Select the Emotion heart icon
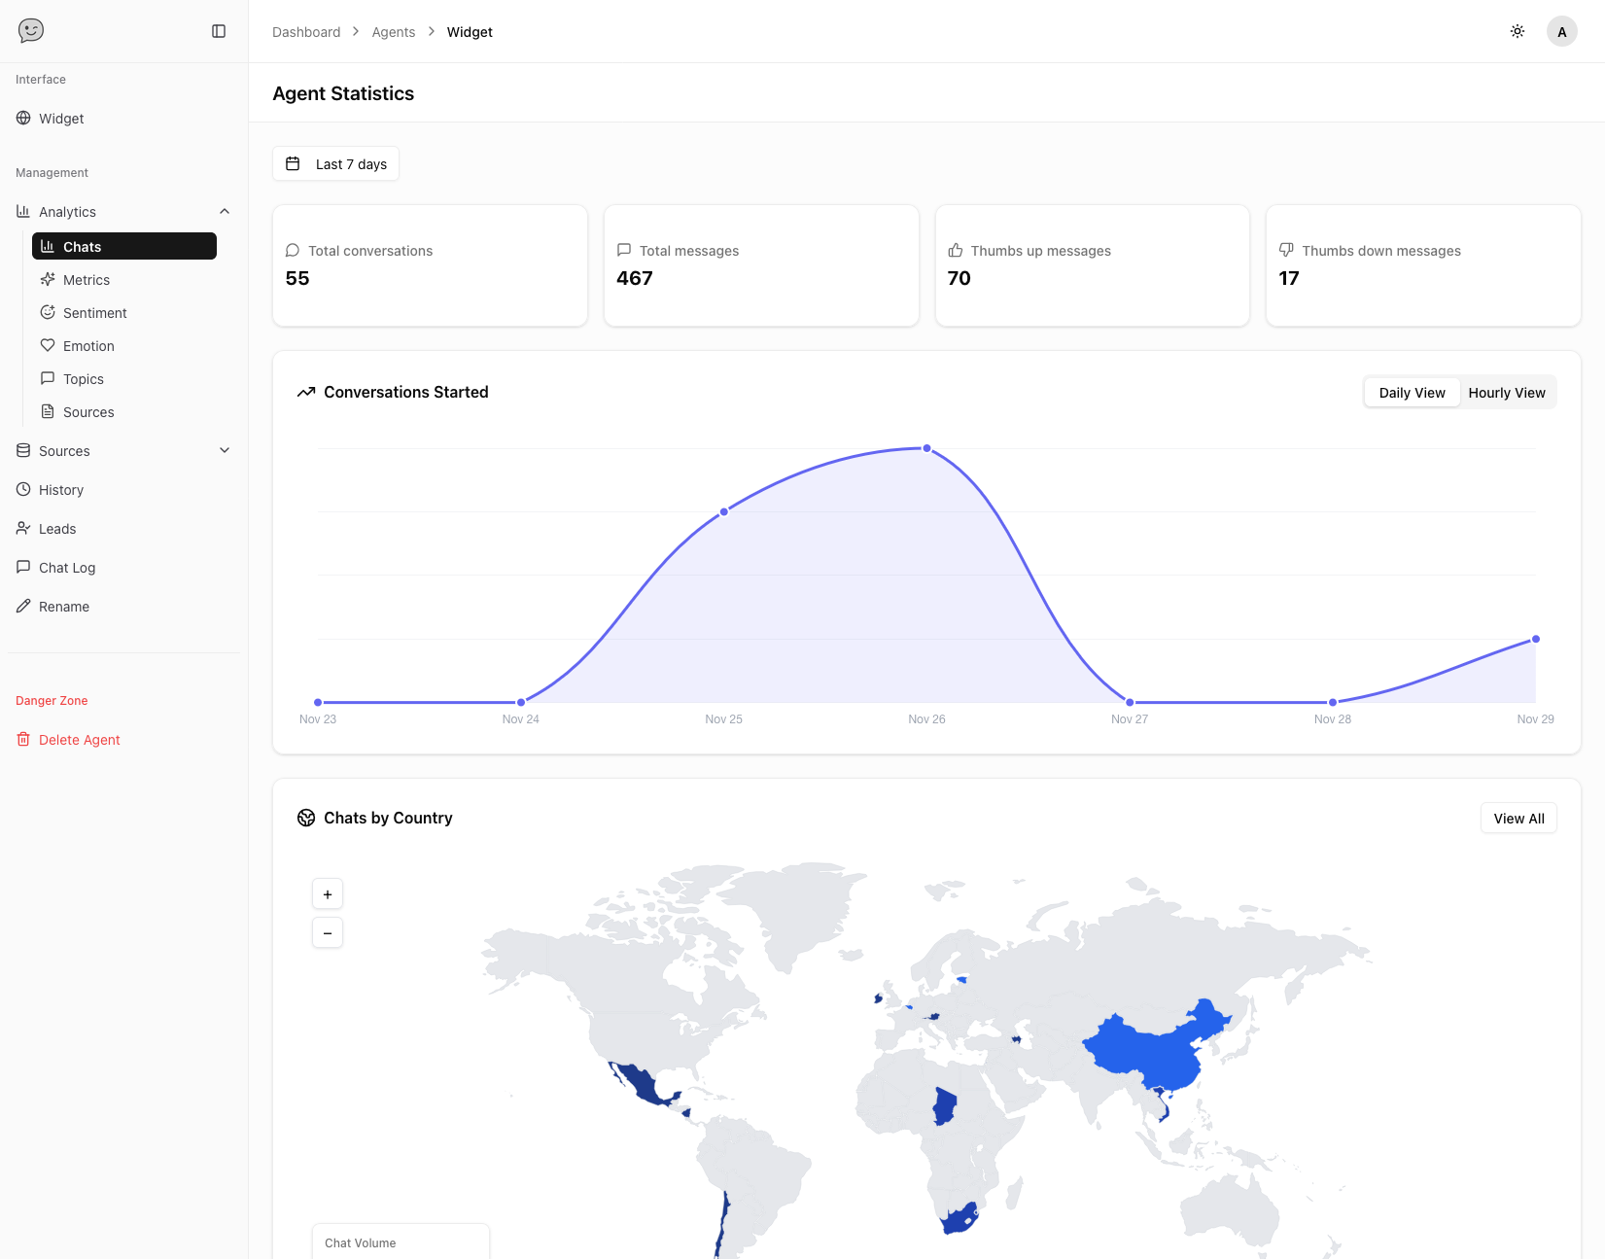 (49, 345)
